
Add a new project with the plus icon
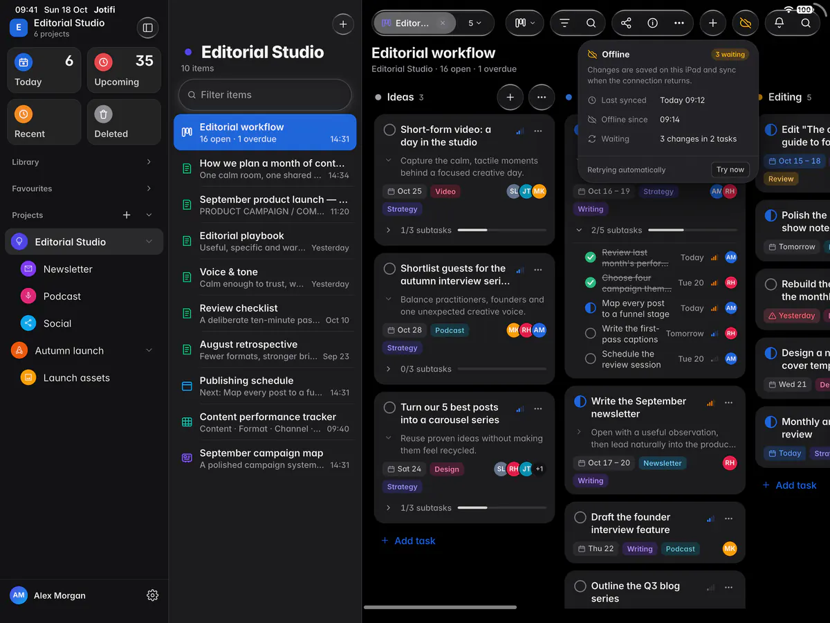click(127, 215)
